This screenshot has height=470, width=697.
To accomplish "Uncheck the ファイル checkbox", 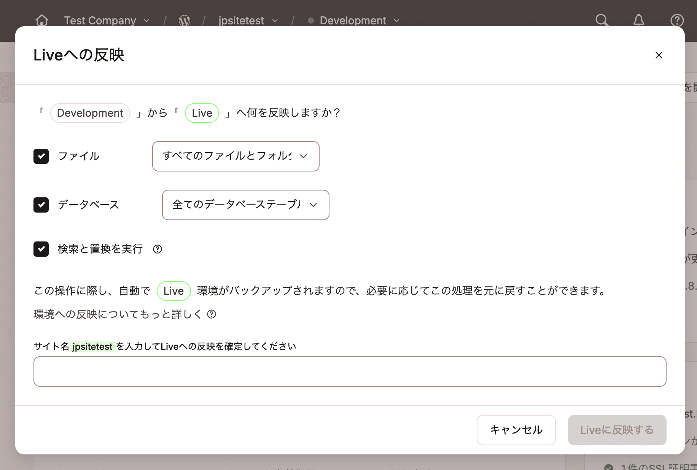I will pyautogui.click(x=41, y=156).
